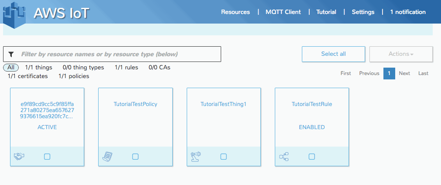Open the MQTT Client page
Image resolution: width=441 pixels, height=185 pixels.
pyautogui.click(x=283, y=12)
